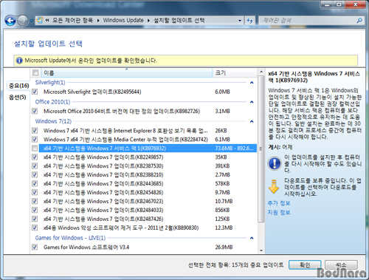The height and width of the screenshot is (280, 369).
Task: Uncheck Internet Explorer 8 compatibility view update
Action: [35, 131]
